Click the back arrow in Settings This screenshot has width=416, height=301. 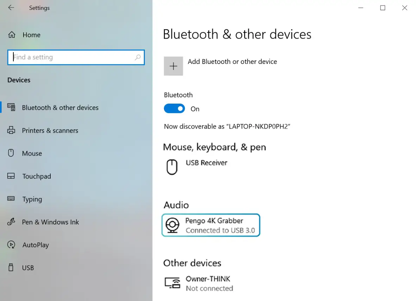(11, 8)
